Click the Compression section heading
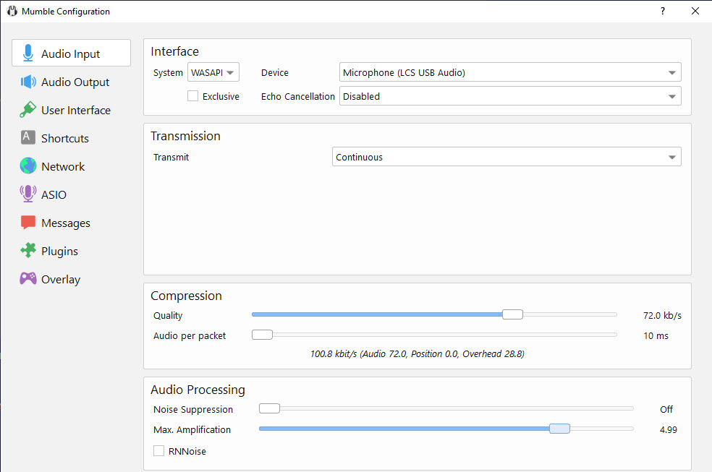 click(x=186, y=296)
